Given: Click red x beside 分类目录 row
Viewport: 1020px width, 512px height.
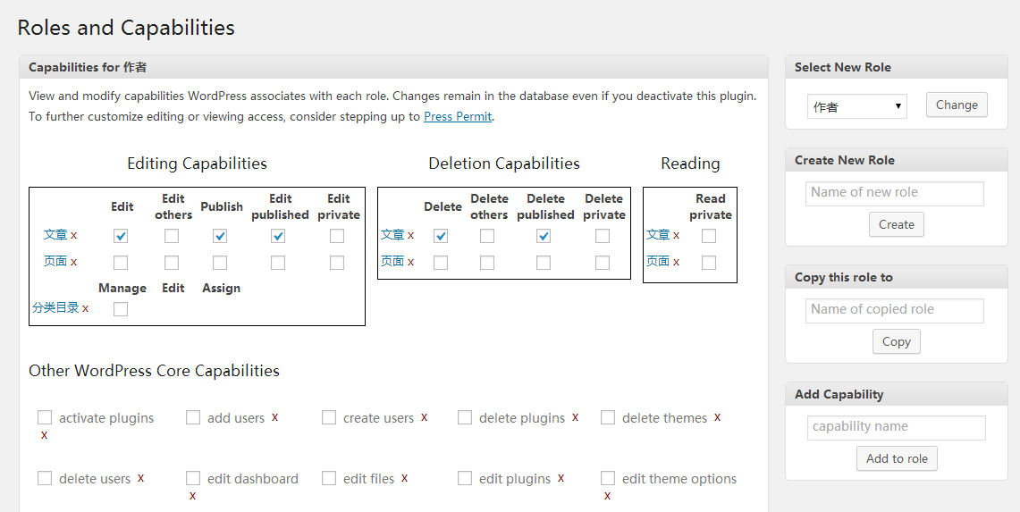Looking at the screenshot, I should [86, 308].
